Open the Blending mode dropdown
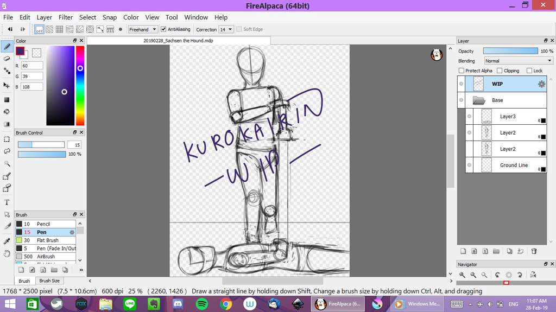 (x=519, y=61)
